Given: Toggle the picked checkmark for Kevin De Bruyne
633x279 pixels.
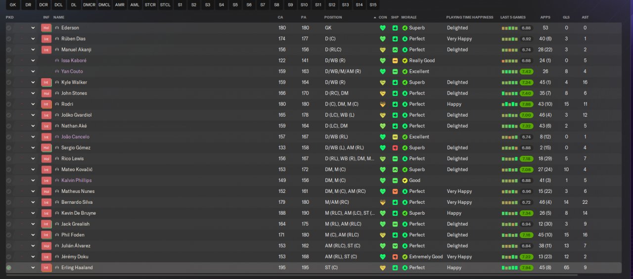Looking at the screenshot, I should click(8, 213).
